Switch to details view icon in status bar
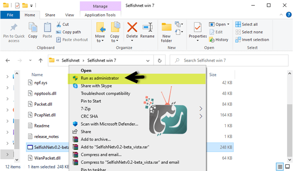The height and width of the screenshot is (171, 293). point(280,166)
